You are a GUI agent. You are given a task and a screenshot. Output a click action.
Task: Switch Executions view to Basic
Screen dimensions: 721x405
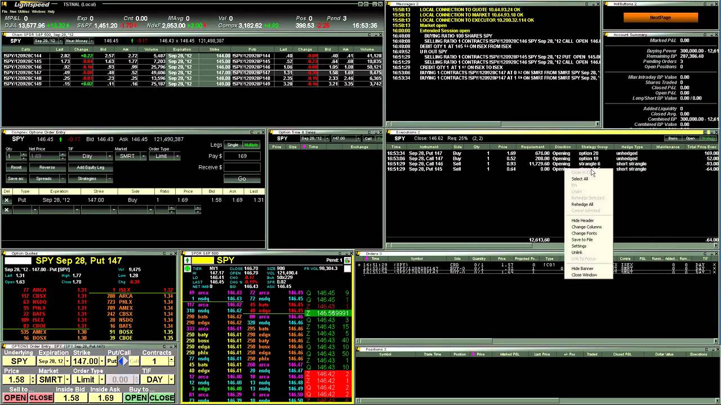tap(673, 138)
